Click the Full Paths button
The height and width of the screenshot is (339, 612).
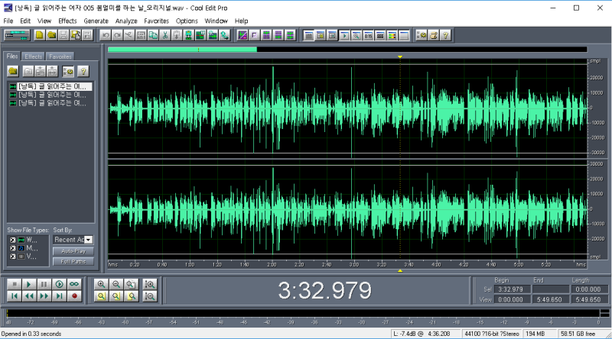point(73,261)
